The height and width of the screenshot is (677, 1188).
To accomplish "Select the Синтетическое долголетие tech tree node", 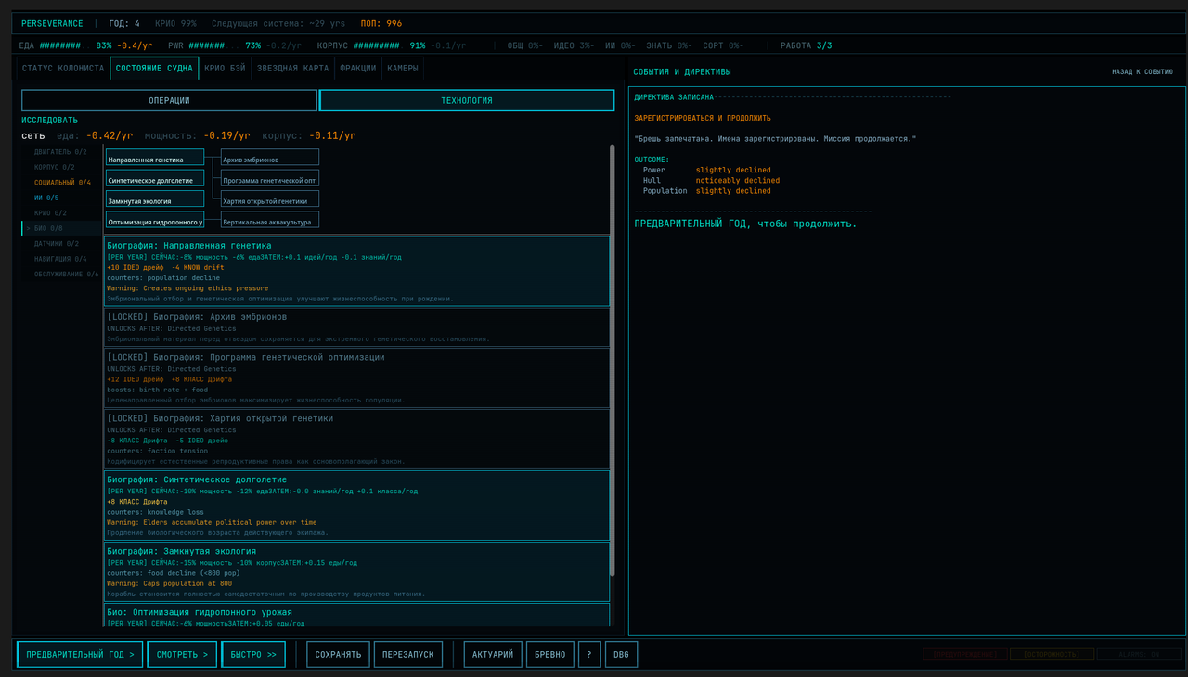I will [155, 178].
